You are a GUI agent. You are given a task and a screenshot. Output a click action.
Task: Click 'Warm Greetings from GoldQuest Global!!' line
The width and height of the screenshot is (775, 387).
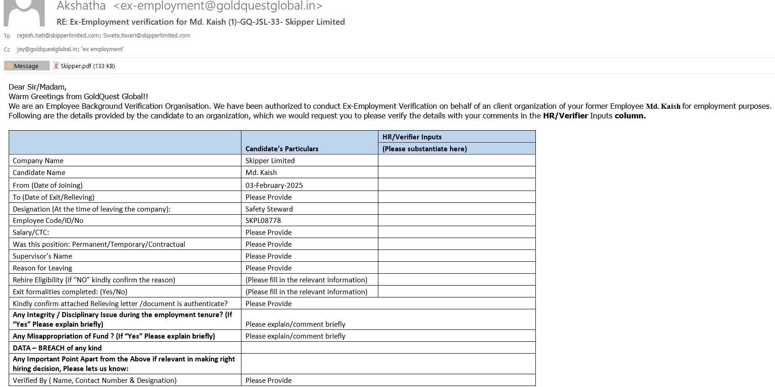pos(79,96)
